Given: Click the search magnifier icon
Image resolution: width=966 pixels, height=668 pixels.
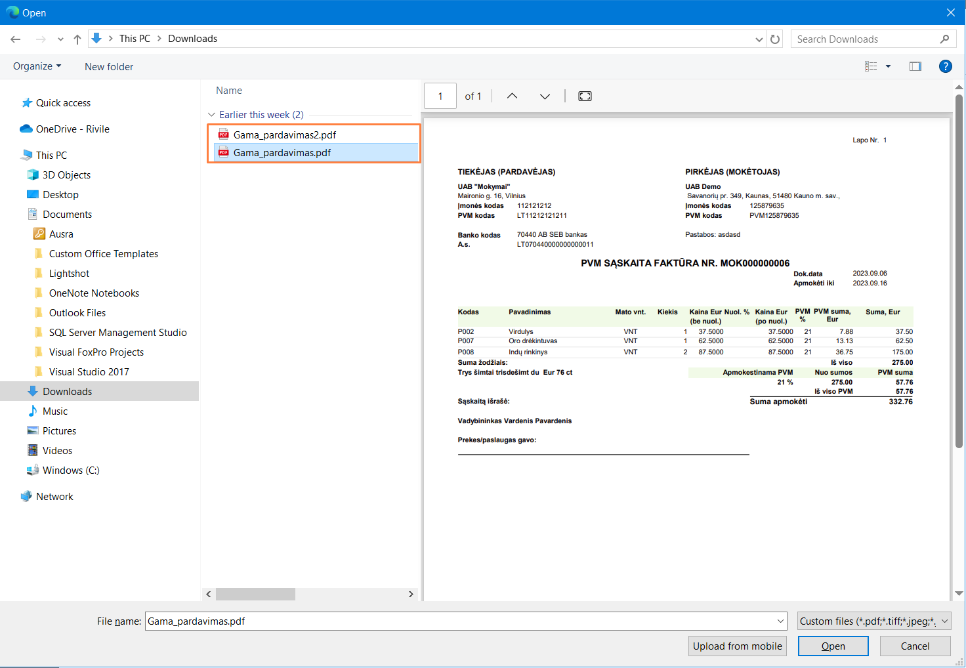Looking at the screenshot, I should 944,39.
